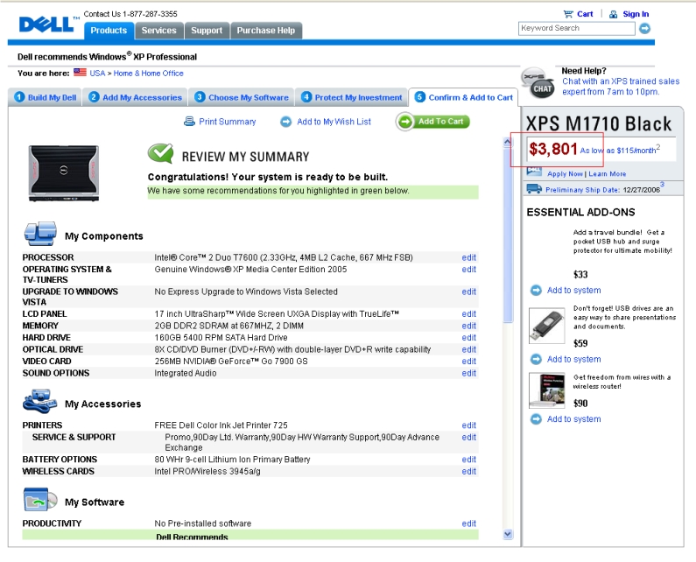Edit the OPTICAL DRIVE selection

pos(468,350)
